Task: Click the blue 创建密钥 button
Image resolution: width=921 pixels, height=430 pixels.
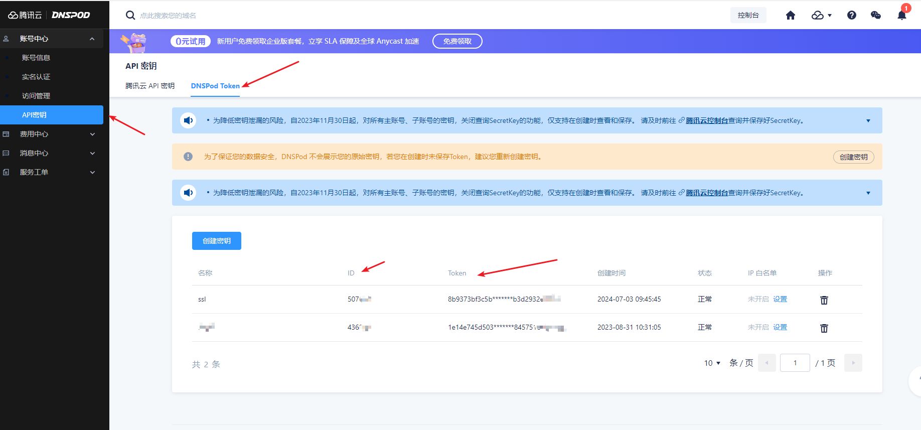Action: (217, 241)
